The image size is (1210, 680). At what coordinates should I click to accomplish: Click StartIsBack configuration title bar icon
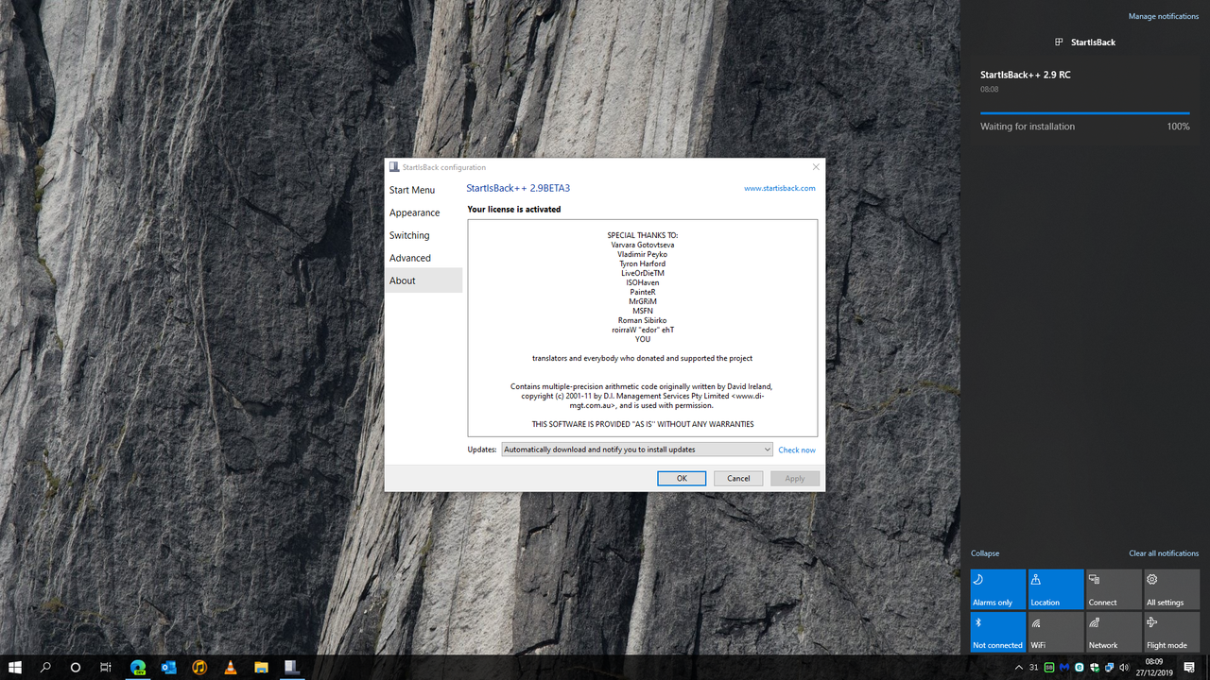[x=394, y=167]
